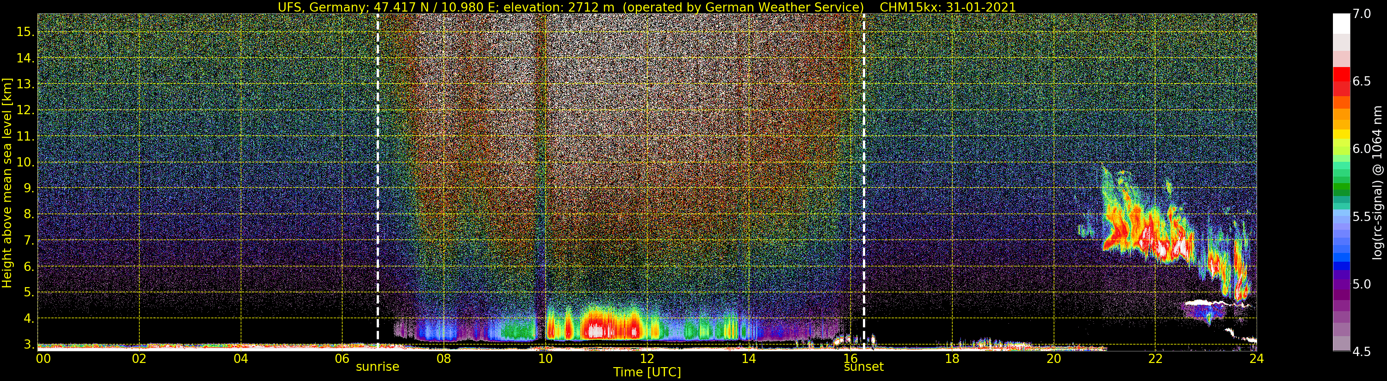Select the time-axis tick "20"
This screenshot has height=381, width=1387.
[x=1053, y=358]
